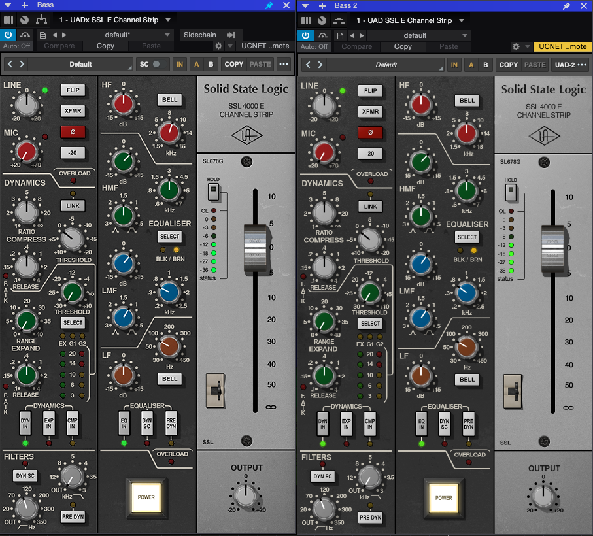Open the Default preset selector in Bass 2 plugin
Image resolution: width=593 pixels, height=536 pixels.
coord(385,65)
